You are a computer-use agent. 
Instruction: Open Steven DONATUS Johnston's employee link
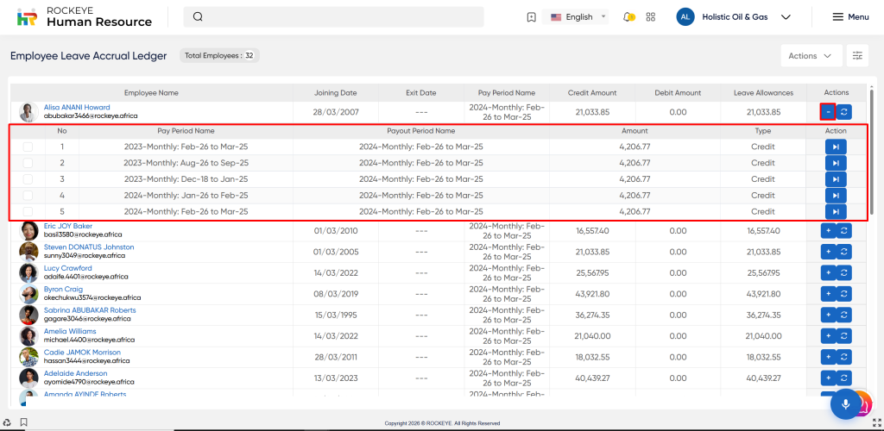tap(89, 247)
